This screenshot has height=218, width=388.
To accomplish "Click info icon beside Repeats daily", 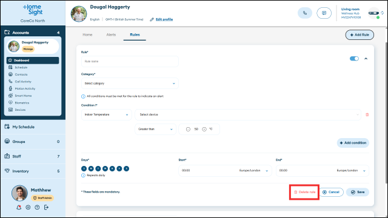I will pyautogui.click(x=83, y=175).
